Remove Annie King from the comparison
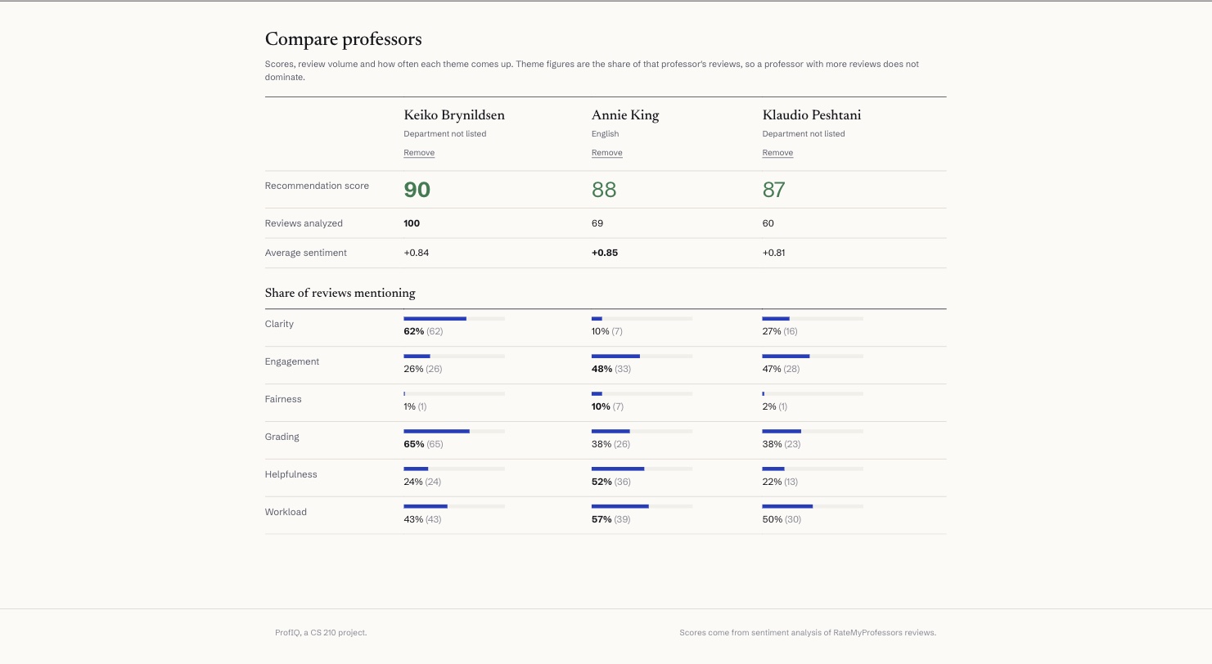Screen dimensions: 1212x664 coord(607,153)
